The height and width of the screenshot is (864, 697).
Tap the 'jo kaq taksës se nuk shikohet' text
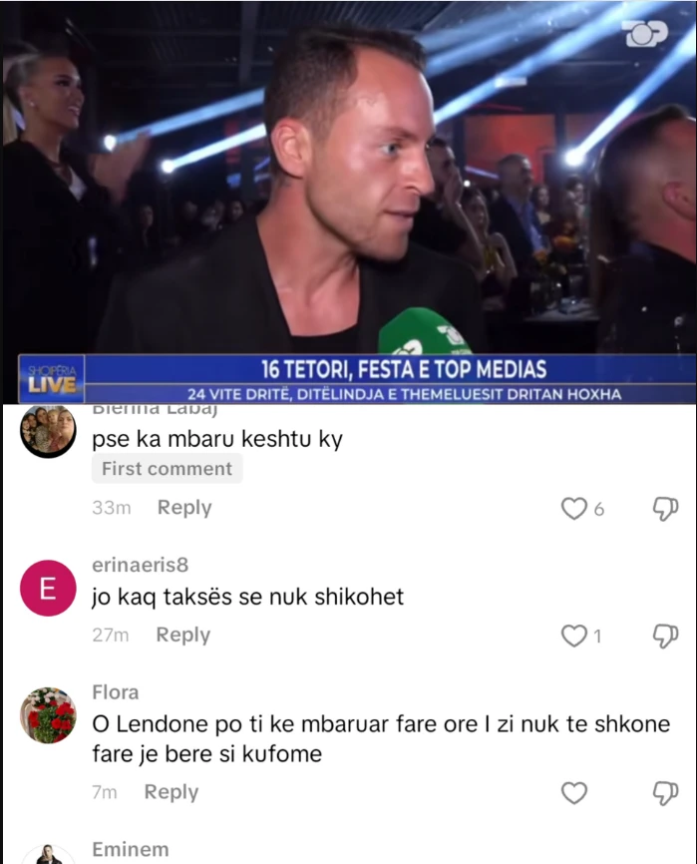tap(247, 597)
